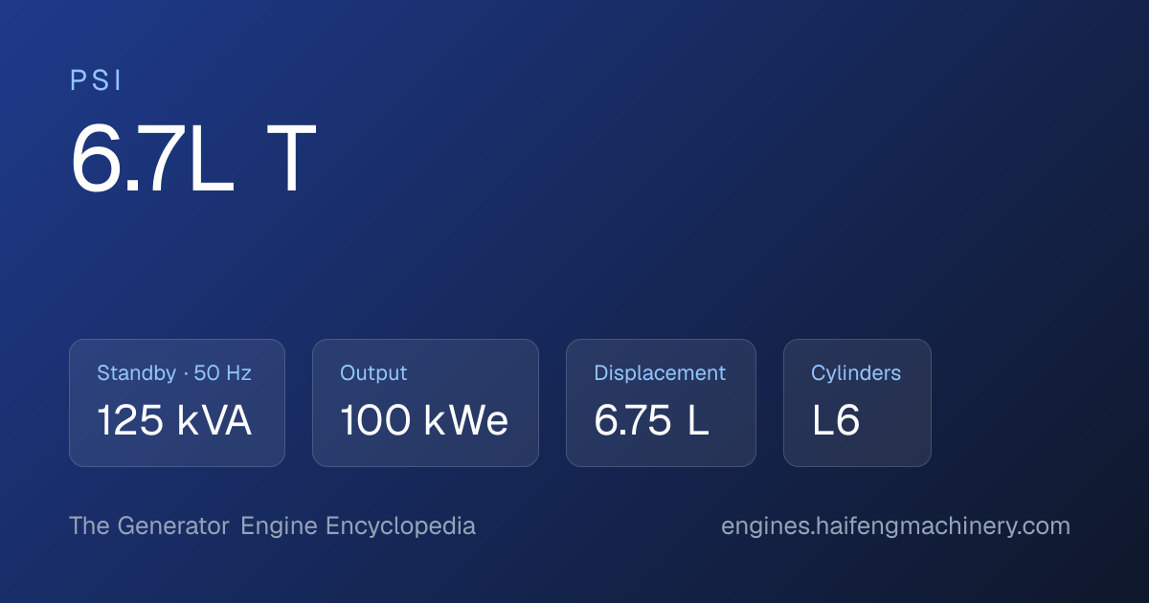Screen dimensions: 1149x603
Task: Select the L6 cylinder value
Action: (x=836, y=421)
